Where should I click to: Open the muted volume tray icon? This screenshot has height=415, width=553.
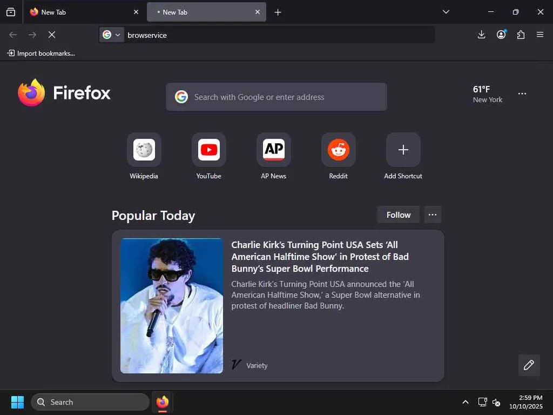pyautogui.click(x=496, y=402)
